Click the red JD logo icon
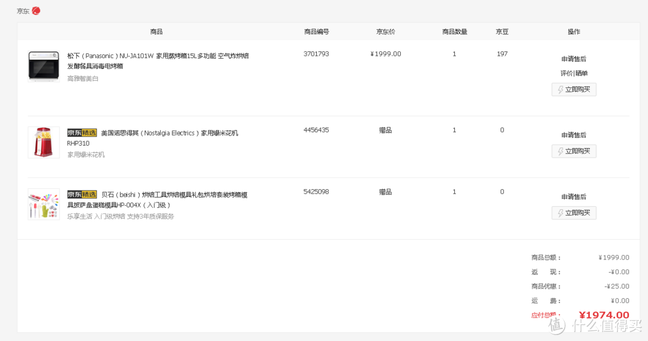This screenshot has height=341, width=648. (36, 11)
